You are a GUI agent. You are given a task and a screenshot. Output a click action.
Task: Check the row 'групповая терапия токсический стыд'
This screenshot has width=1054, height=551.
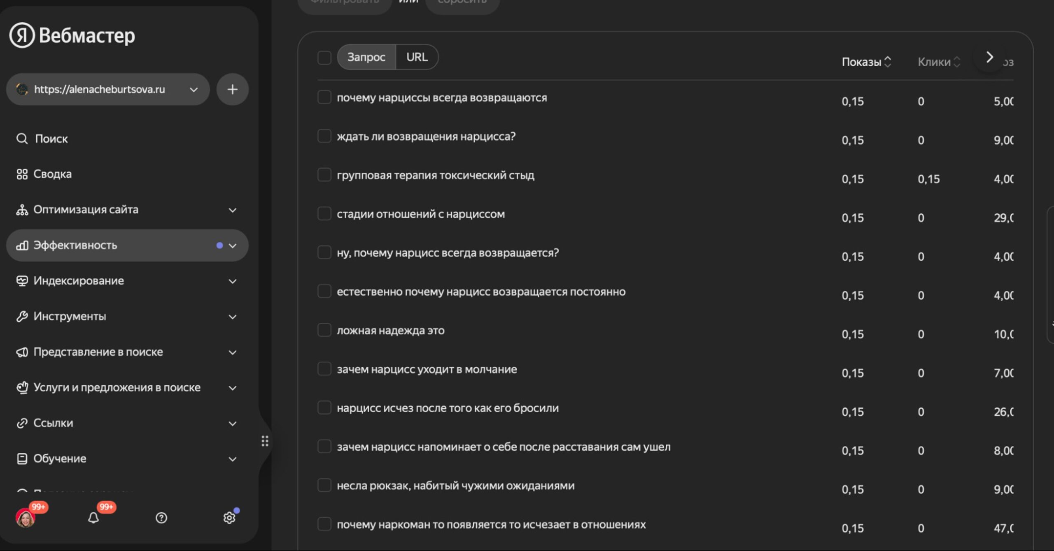coord(324,175)
